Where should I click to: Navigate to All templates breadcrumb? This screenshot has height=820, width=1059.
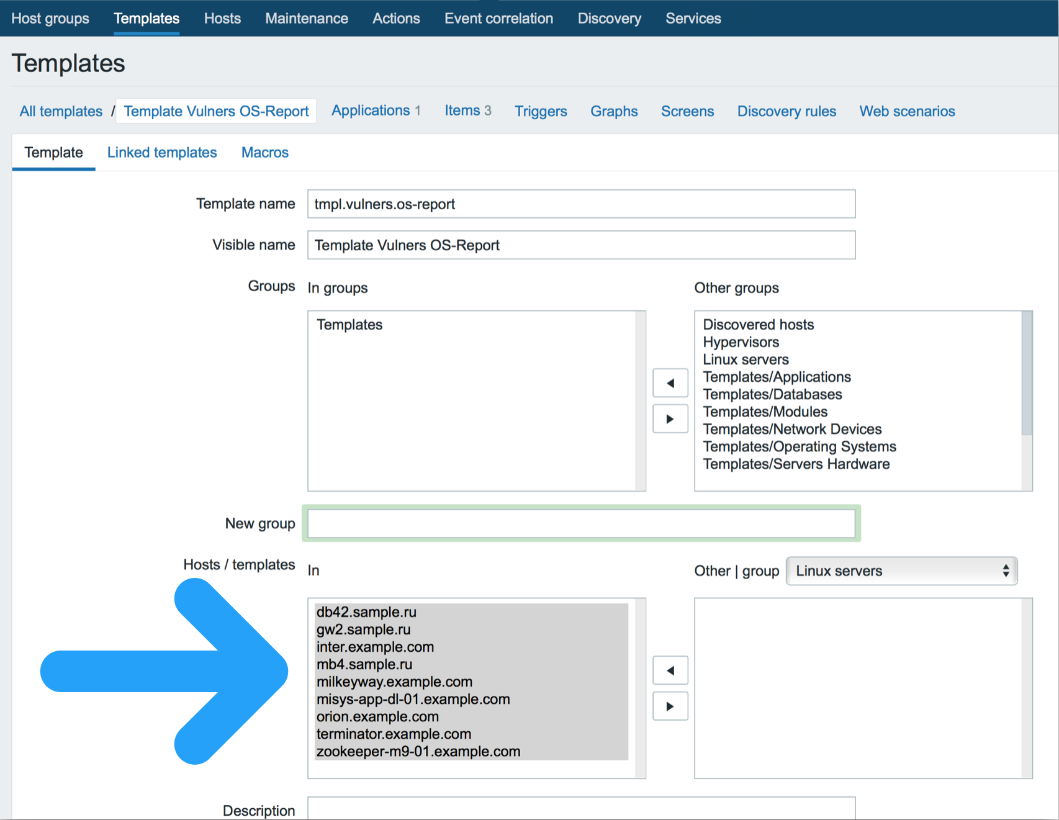click(60, 111)
